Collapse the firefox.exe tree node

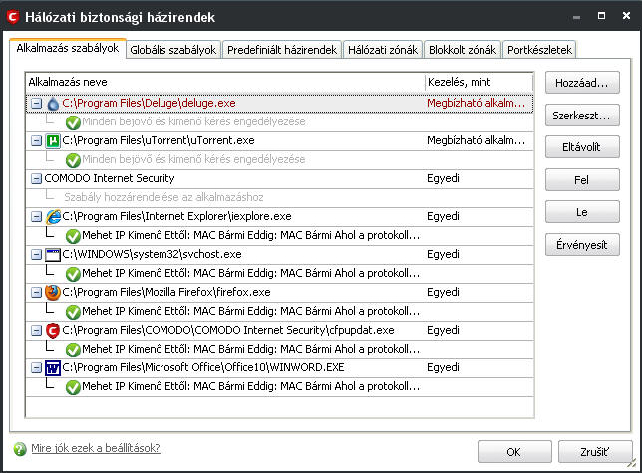click(x=37, y=293)
